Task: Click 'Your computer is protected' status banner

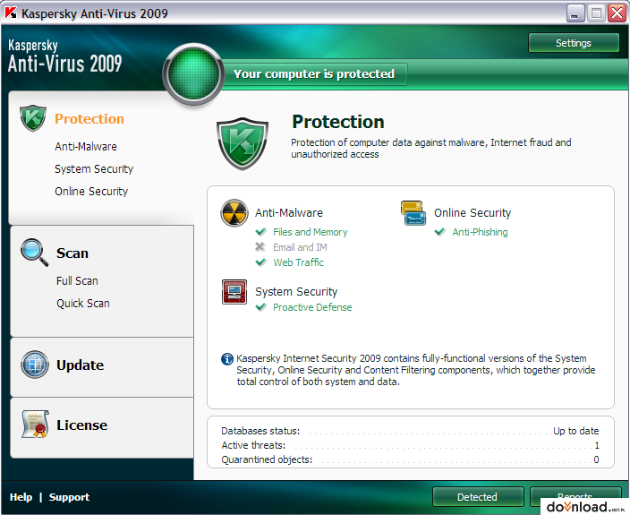Action: [x=314, y=74]
